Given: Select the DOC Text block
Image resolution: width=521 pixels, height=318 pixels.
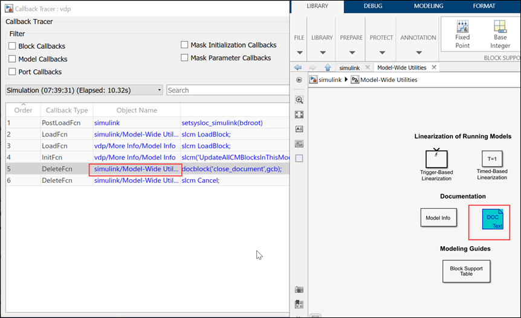Looking at the screenshot, I should 493,219.
